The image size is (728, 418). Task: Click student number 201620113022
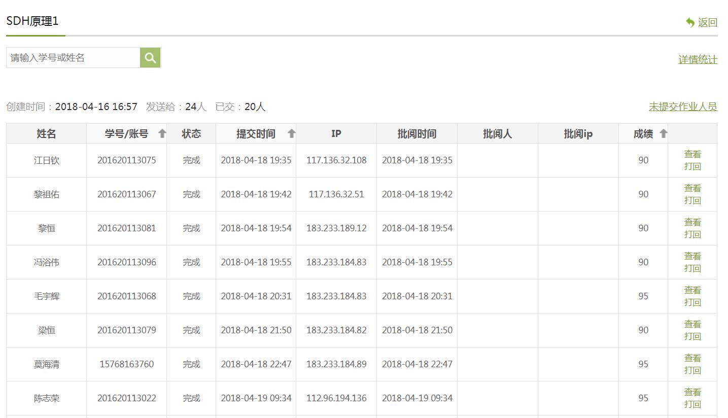click(x=127, y=398)
